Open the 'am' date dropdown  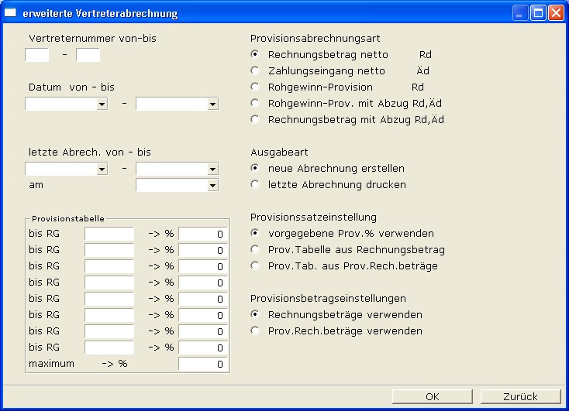(x=212, y=186)
